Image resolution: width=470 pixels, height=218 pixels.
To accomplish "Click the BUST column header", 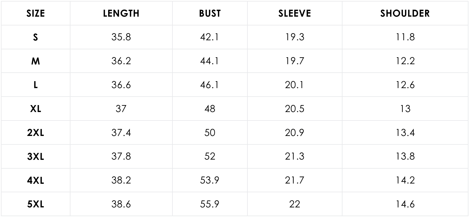I will click(210, 13).
